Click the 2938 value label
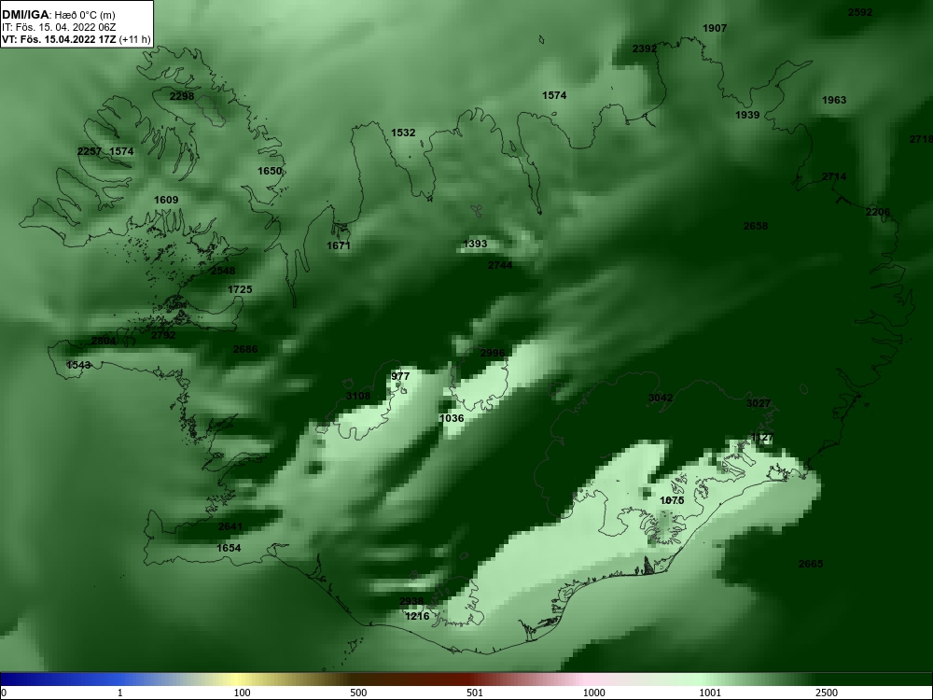Viewport: 933px width, 700px height. pyautogui.click(x=411, y=601)
